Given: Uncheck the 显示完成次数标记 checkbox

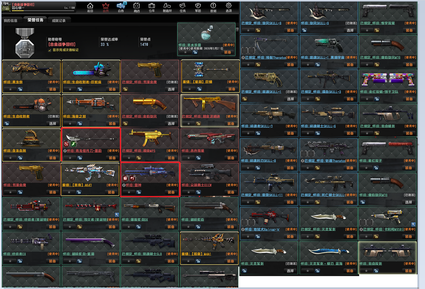Looking at the screenshot, I should pos(50,50).
